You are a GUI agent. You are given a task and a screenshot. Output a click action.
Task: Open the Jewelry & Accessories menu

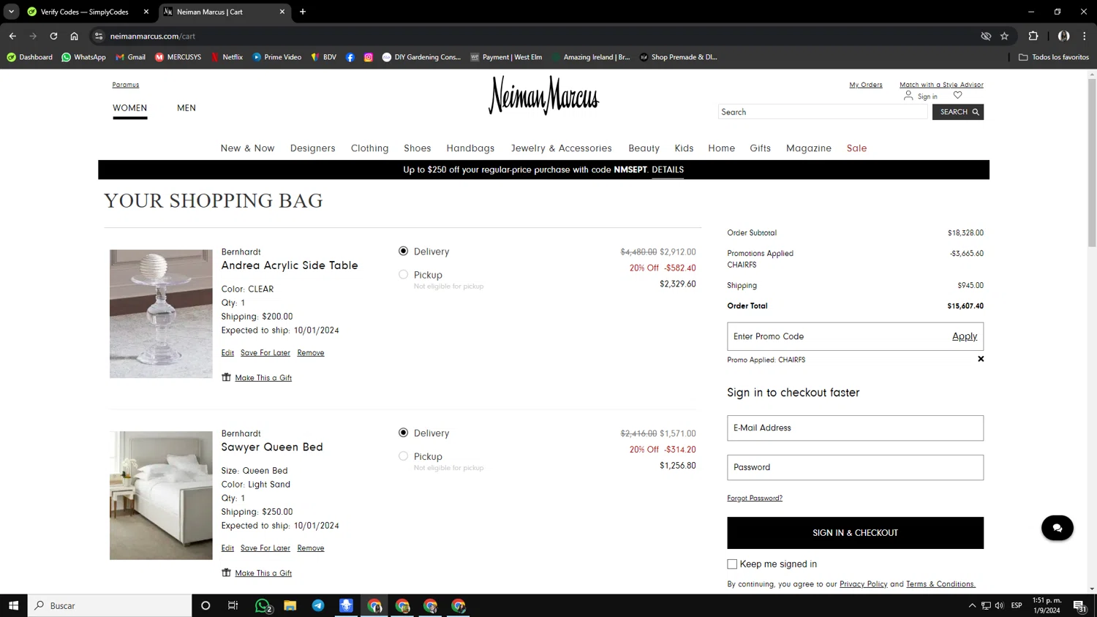[561, 148]
